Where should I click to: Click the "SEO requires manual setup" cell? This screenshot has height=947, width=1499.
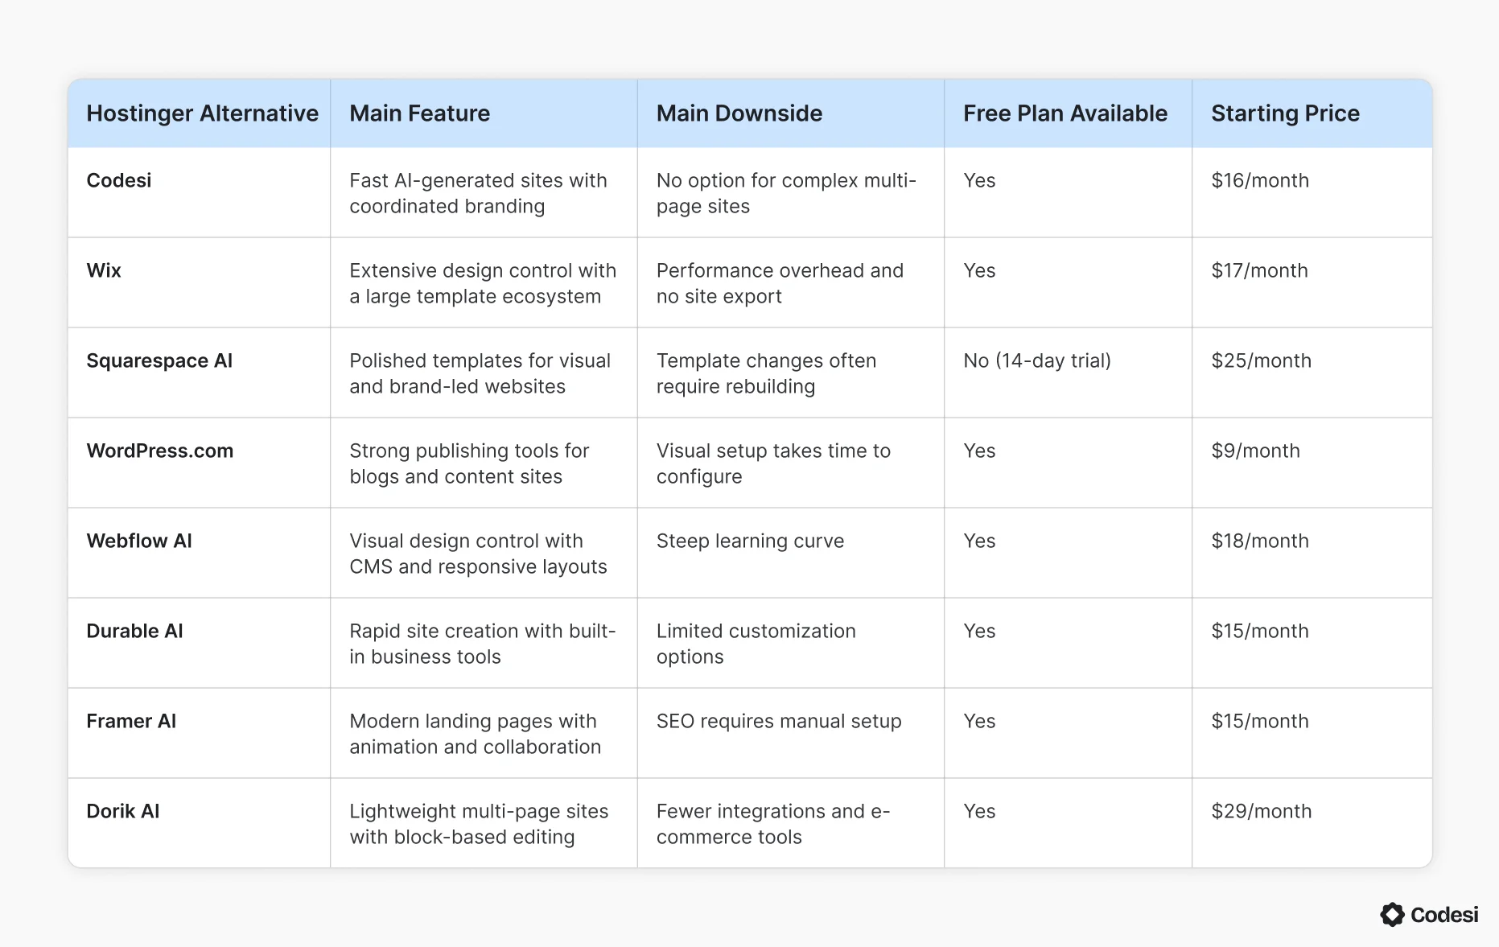(778, 721)
